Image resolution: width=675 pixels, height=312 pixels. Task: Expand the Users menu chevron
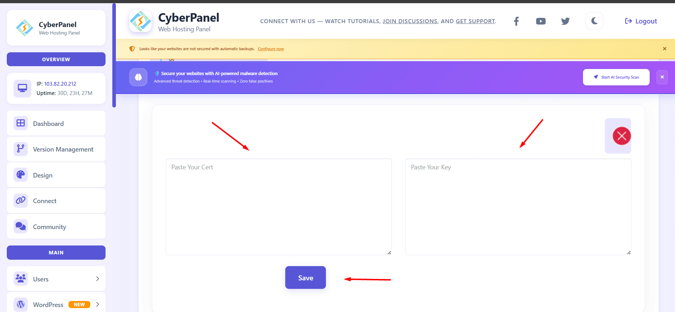pyautogui.click(x=97, y=279)
